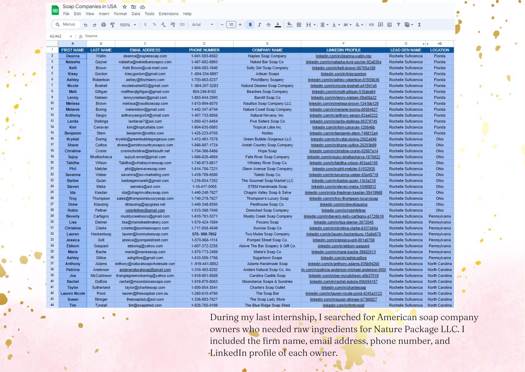Increase decimal places
The width and height of the screenshot is (525, 372).
click(173, 25)
